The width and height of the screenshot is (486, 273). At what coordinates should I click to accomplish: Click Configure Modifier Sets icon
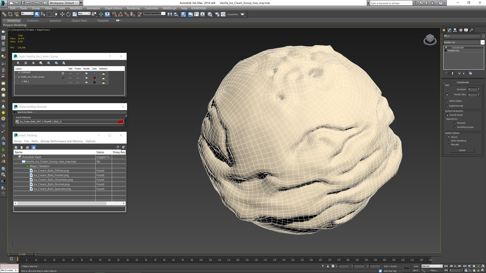[x=470, y=73]
